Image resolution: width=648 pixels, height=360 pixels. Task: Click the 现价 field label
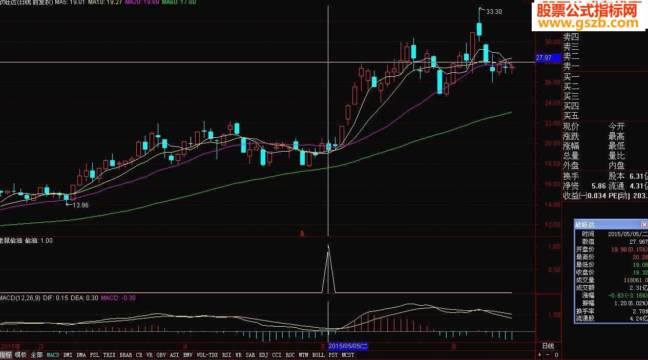(571, 126)
